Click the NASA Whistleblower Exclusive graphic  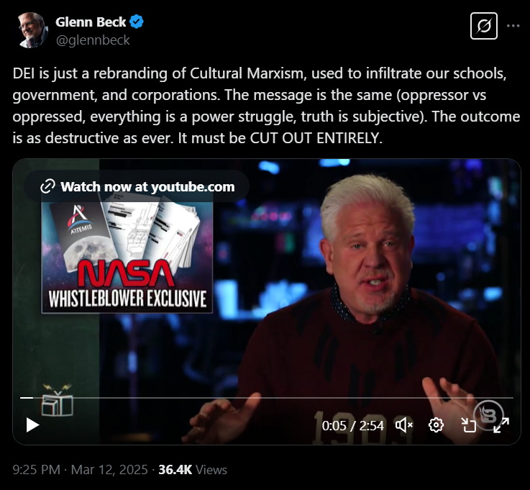(x=127, y=258)
